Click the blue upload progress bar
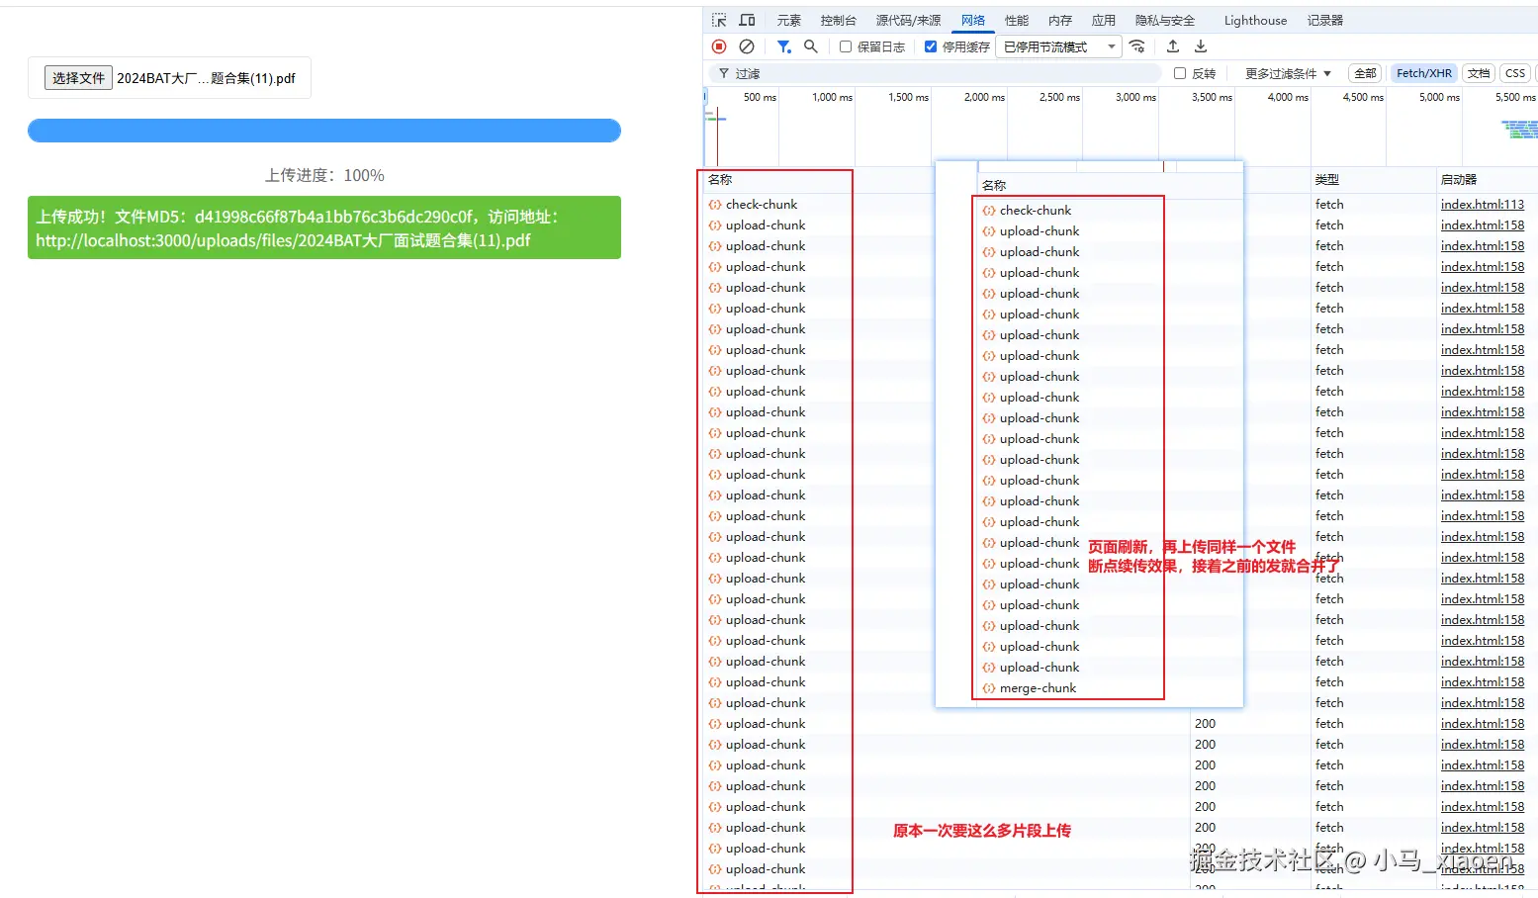1538x898 pixels. pyautogui.click(x=324, y=131)
